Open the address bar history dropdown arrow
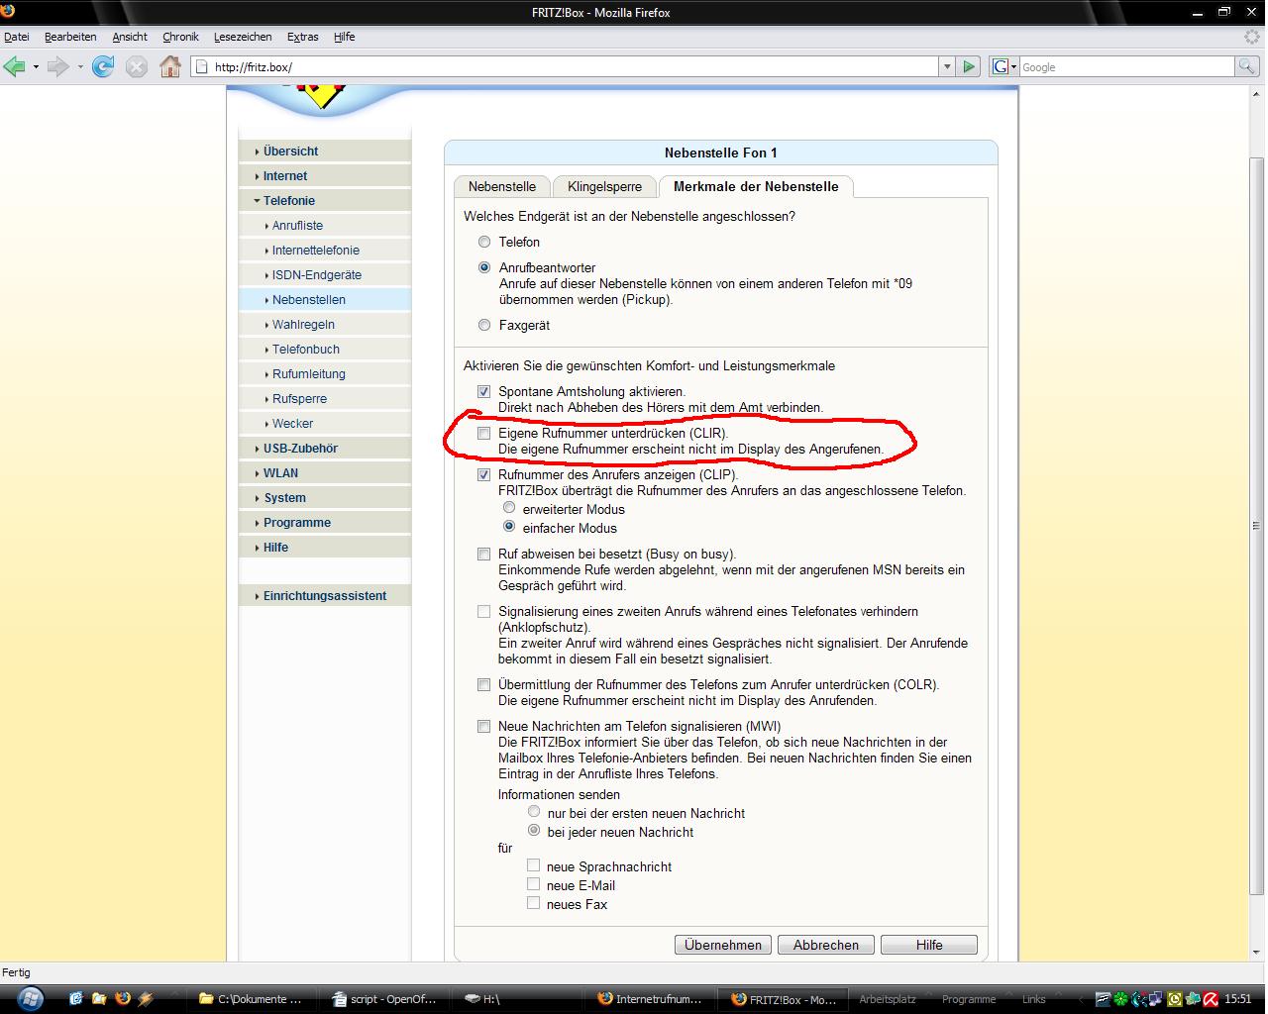Image resolution: width=1268 pixels, height=1014 pixels. click(946, 66)
